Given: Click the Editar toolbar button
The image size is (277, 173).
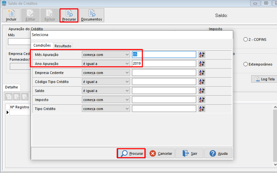Looking at the screenshot, I should tap(30, 15).
